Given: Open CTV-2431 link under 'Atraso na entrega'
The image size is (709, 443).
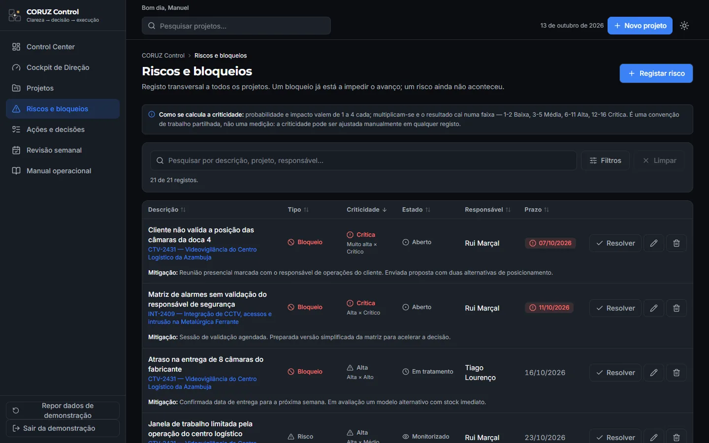Looking at the screenshot, I should click(x=202, y=383).
